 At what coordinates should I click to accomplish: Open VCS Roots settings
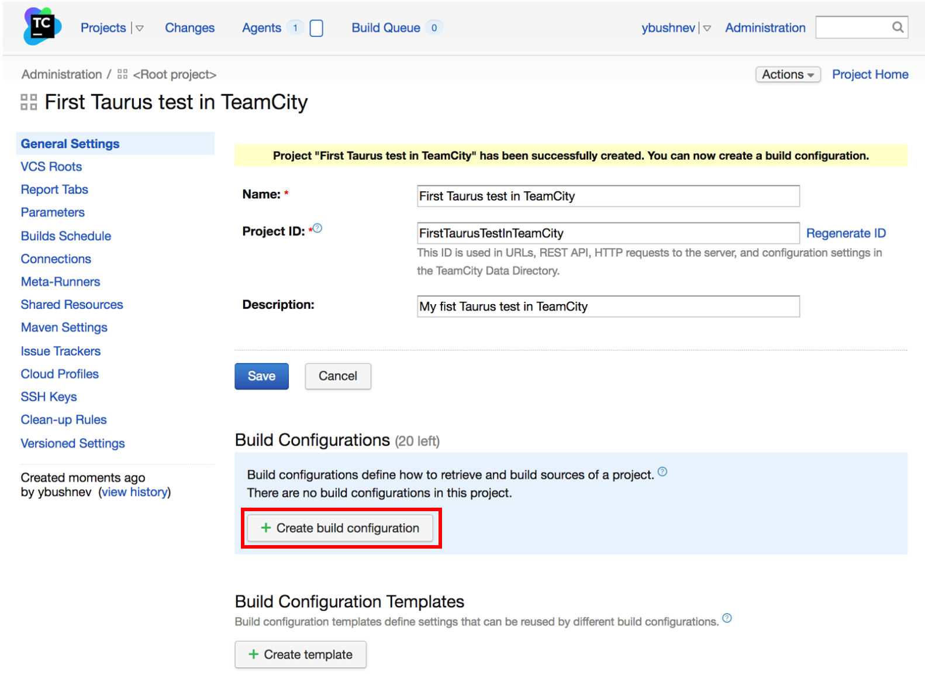click(x=51, y=167)
